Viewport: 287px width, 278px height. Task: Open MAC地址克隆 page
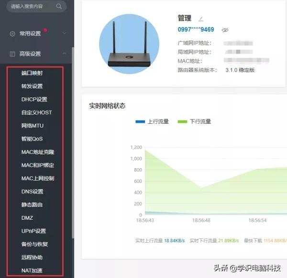pyautogui.click(x=38, y=152)
